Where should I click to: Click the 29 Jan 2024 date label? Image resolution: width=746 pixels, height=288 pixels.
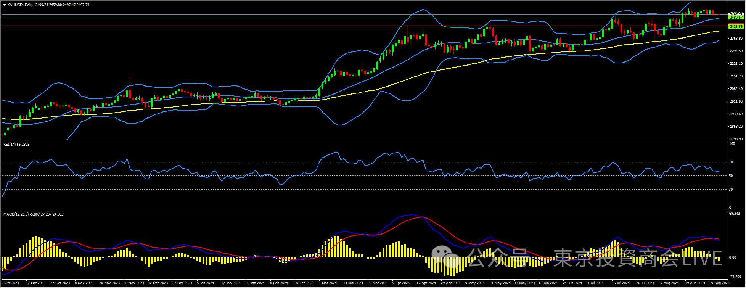pos(255,283)
